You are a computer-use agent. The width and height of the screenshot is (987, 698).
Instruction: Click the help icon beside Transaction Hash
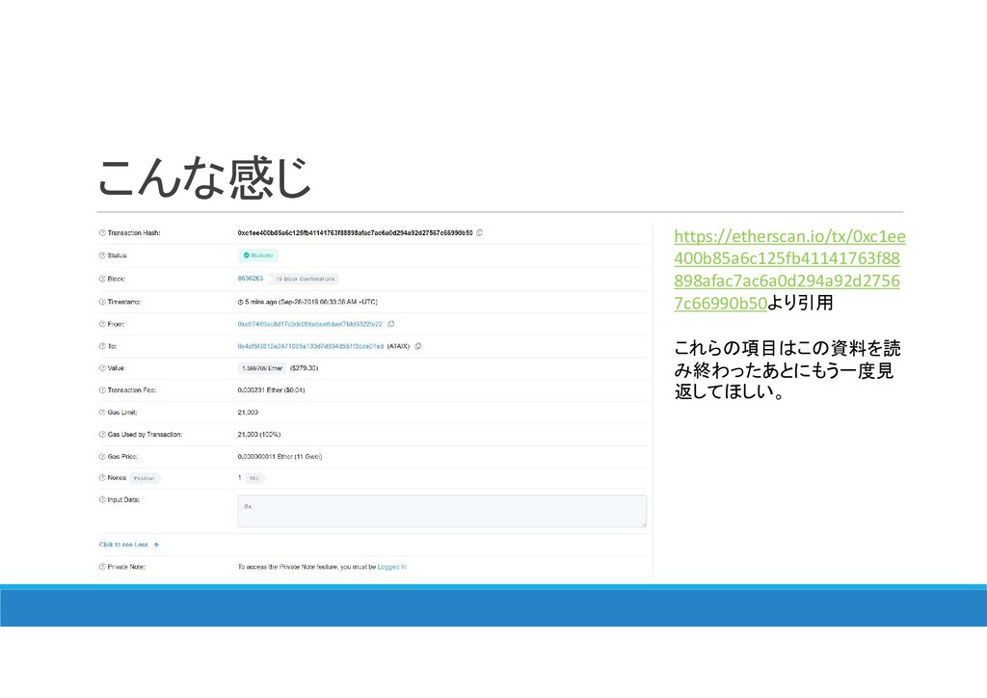point(102,233)
